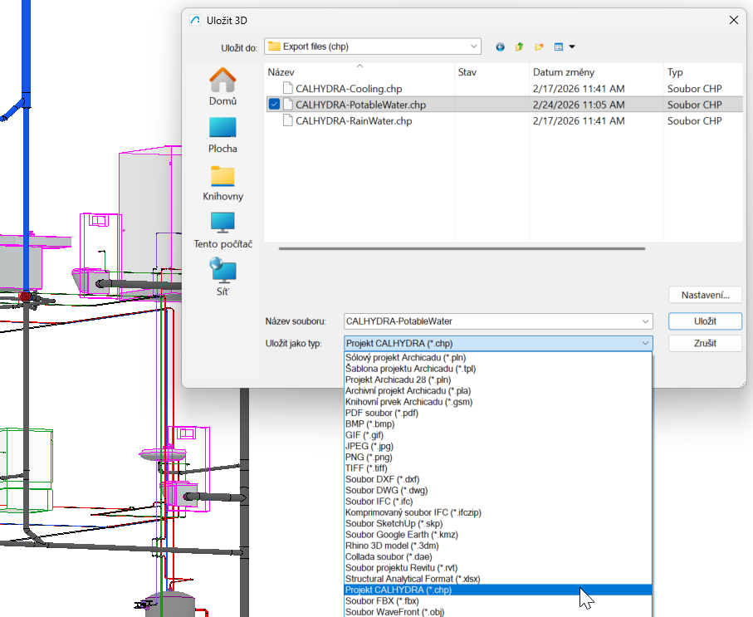
Task: Select Tento počítač in sidebar
Action: [x=222, y=230]
